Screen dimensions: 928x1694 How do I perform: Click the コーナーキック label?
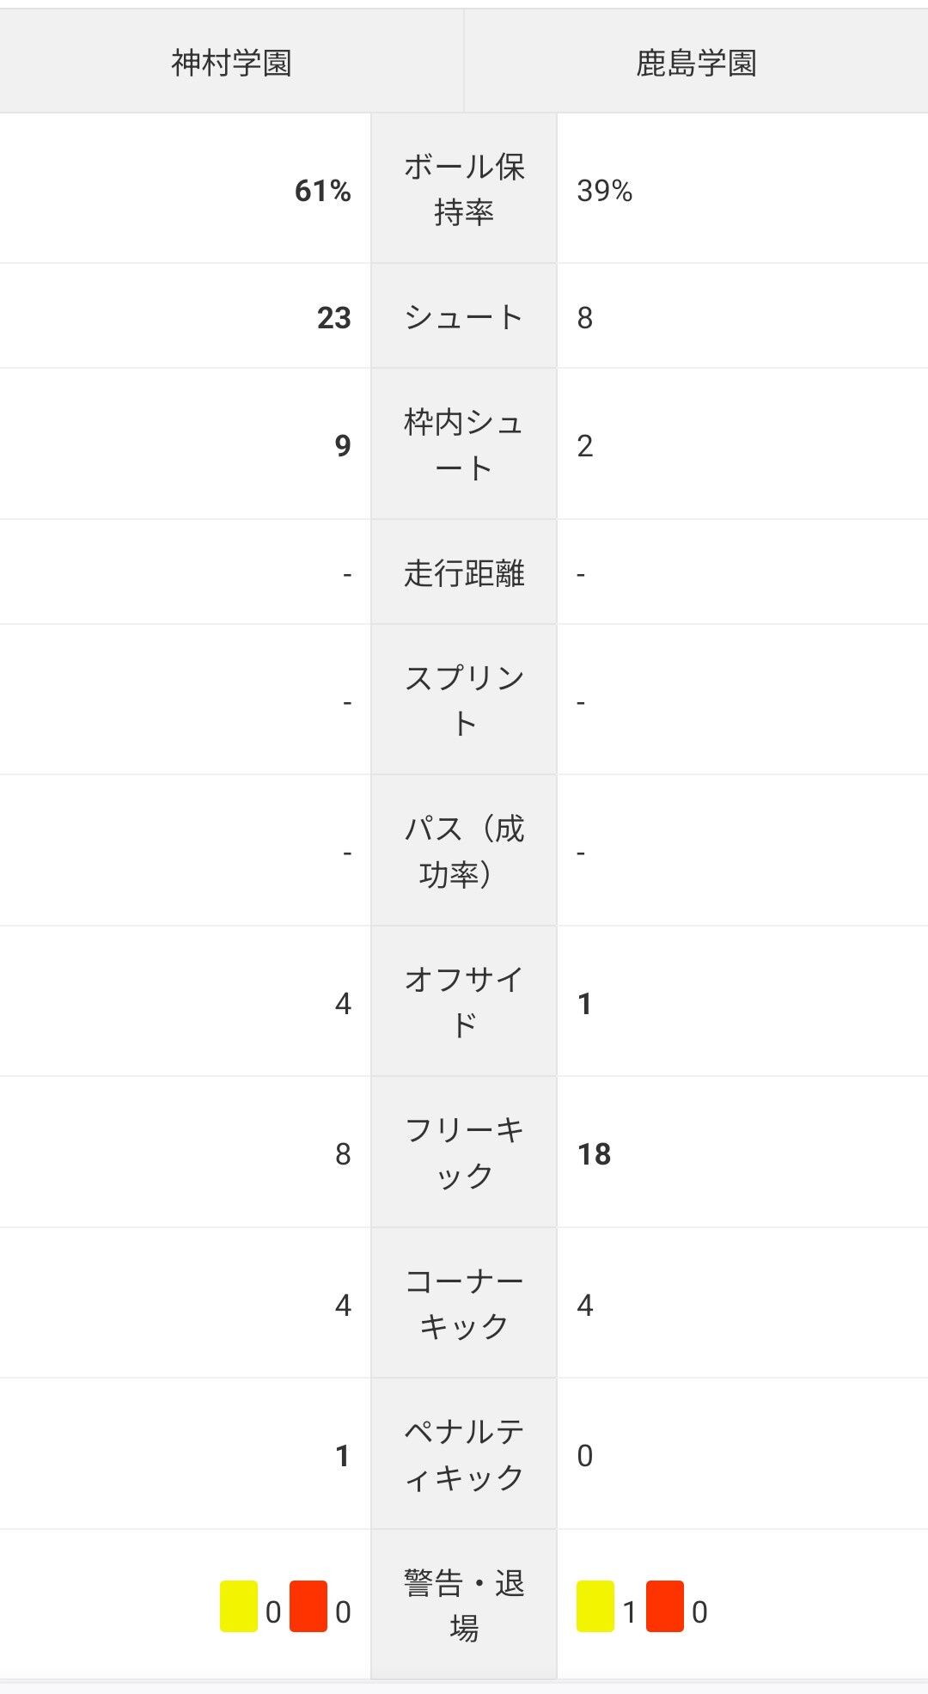point(464,1304)
